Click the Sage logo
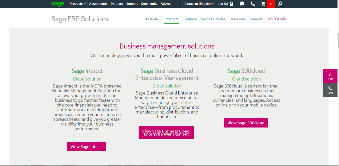 58,4
